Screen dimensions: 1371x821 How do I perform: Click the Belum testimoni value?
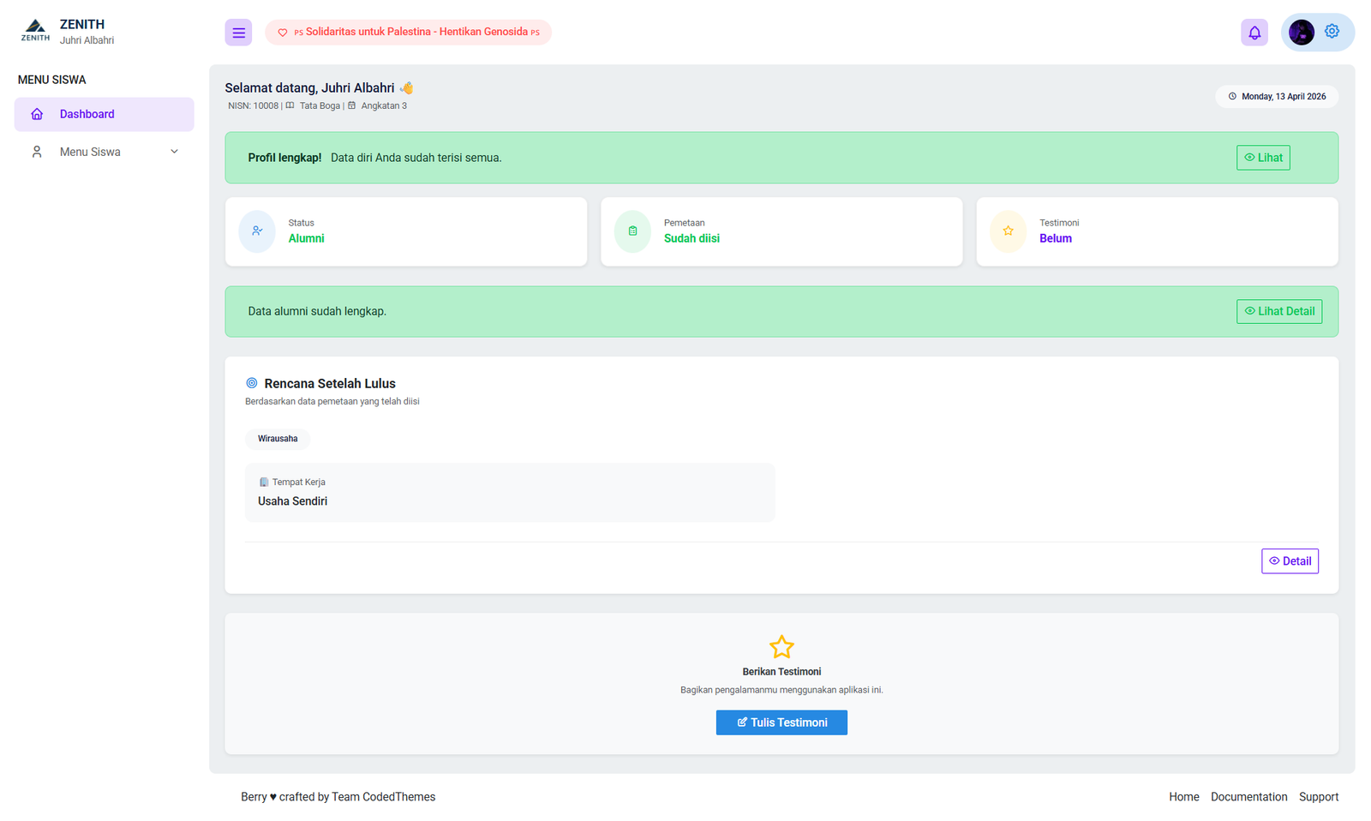coord(1056,238)
